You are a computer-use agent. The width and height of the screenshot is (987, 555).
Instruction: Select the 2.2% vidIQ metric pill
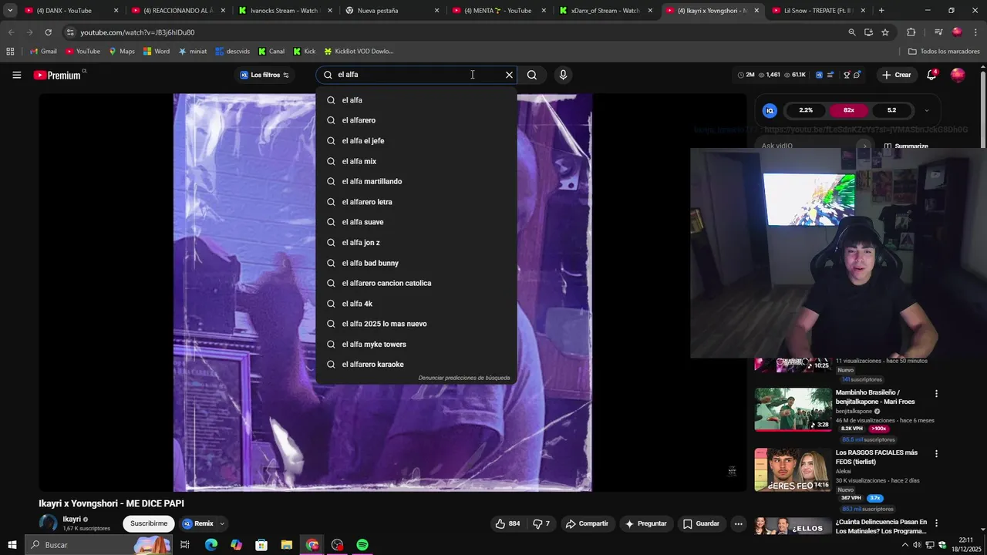806,110
